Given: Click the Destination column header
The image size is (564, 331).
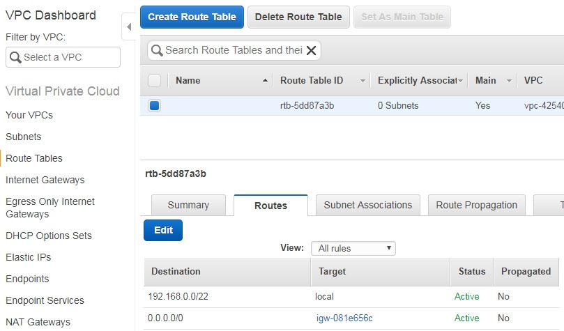Looking at the screenshot, I should (176, 271).
